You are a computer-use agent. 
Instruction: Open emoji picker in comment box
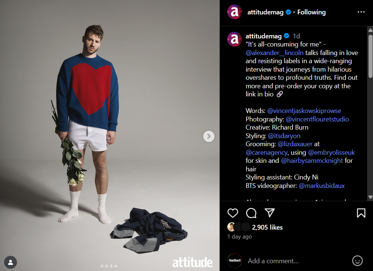click(357, 261)
